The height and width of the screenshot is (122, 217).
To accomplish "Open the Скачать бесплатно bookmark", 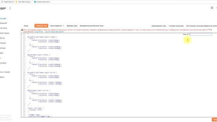I will pyautogui.click(x=42, y=2).
